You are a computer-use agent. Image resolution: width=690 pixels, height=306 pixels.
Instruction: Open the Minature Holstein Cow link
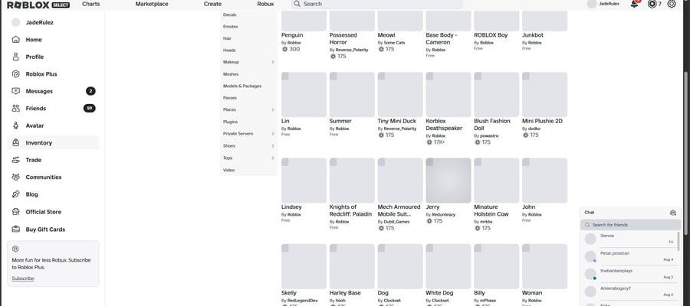[491, 210]
